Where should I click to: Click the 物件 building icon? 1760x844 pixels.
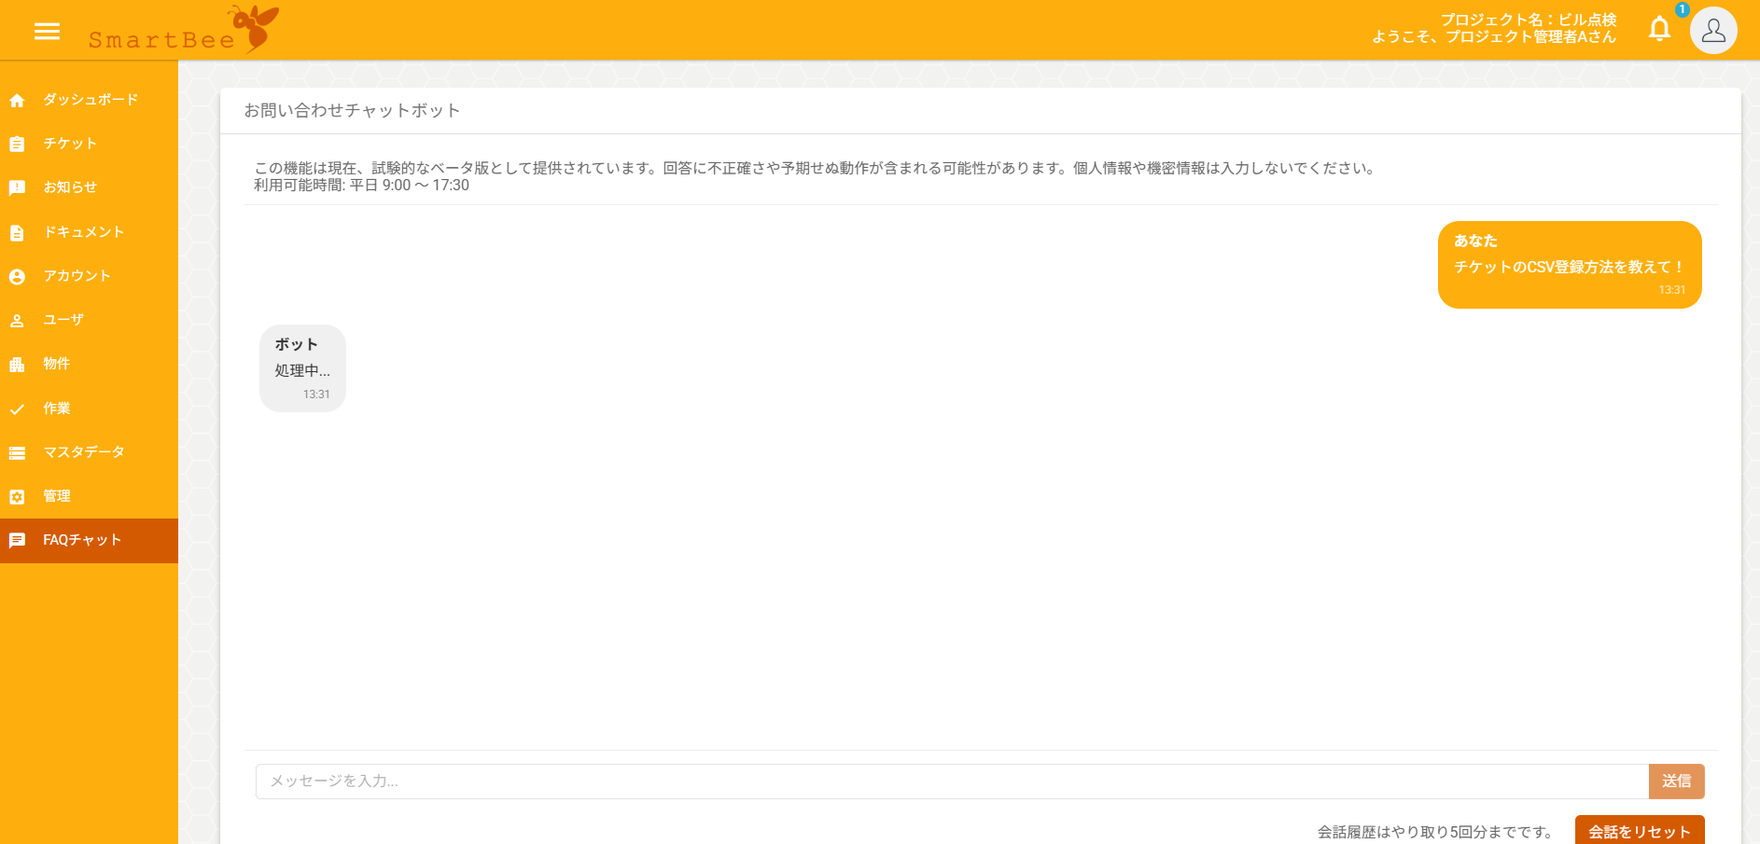tap(17, 364)
